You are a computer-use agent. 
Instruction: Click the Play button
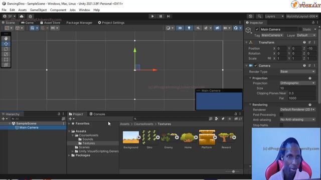(x=152, y=16)
